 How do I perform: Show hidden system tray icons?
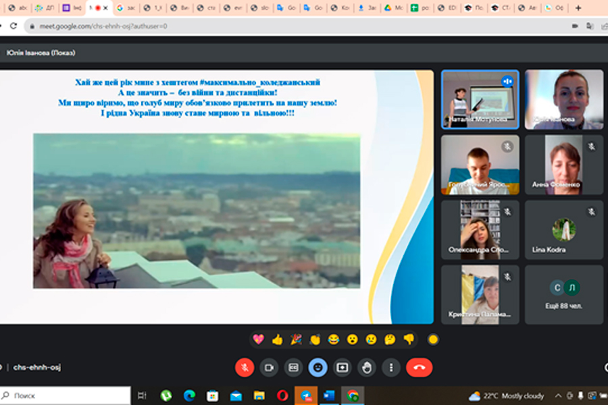click(x=558, y=396)
